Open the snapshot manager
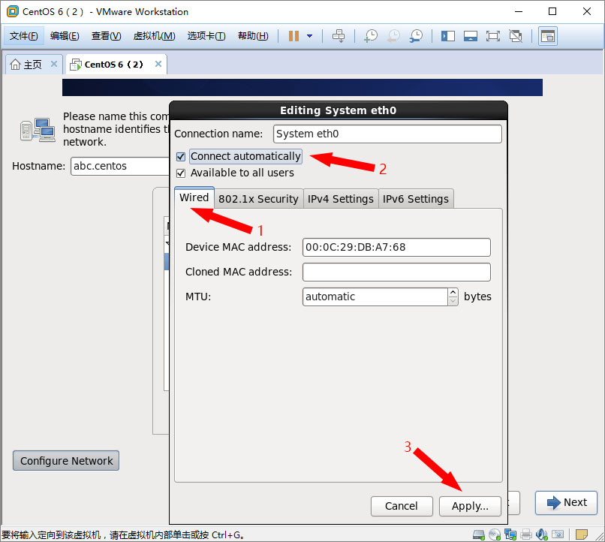 point(416,36)
